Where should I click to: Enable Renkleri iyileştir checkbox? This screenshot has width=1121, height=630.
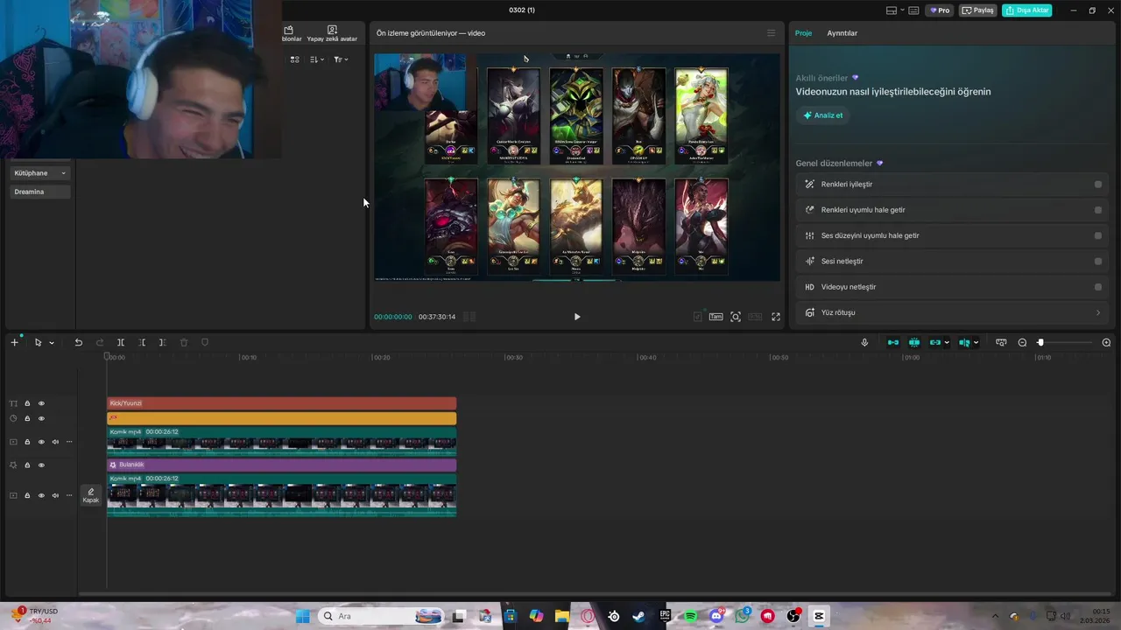pos(1097,185)
